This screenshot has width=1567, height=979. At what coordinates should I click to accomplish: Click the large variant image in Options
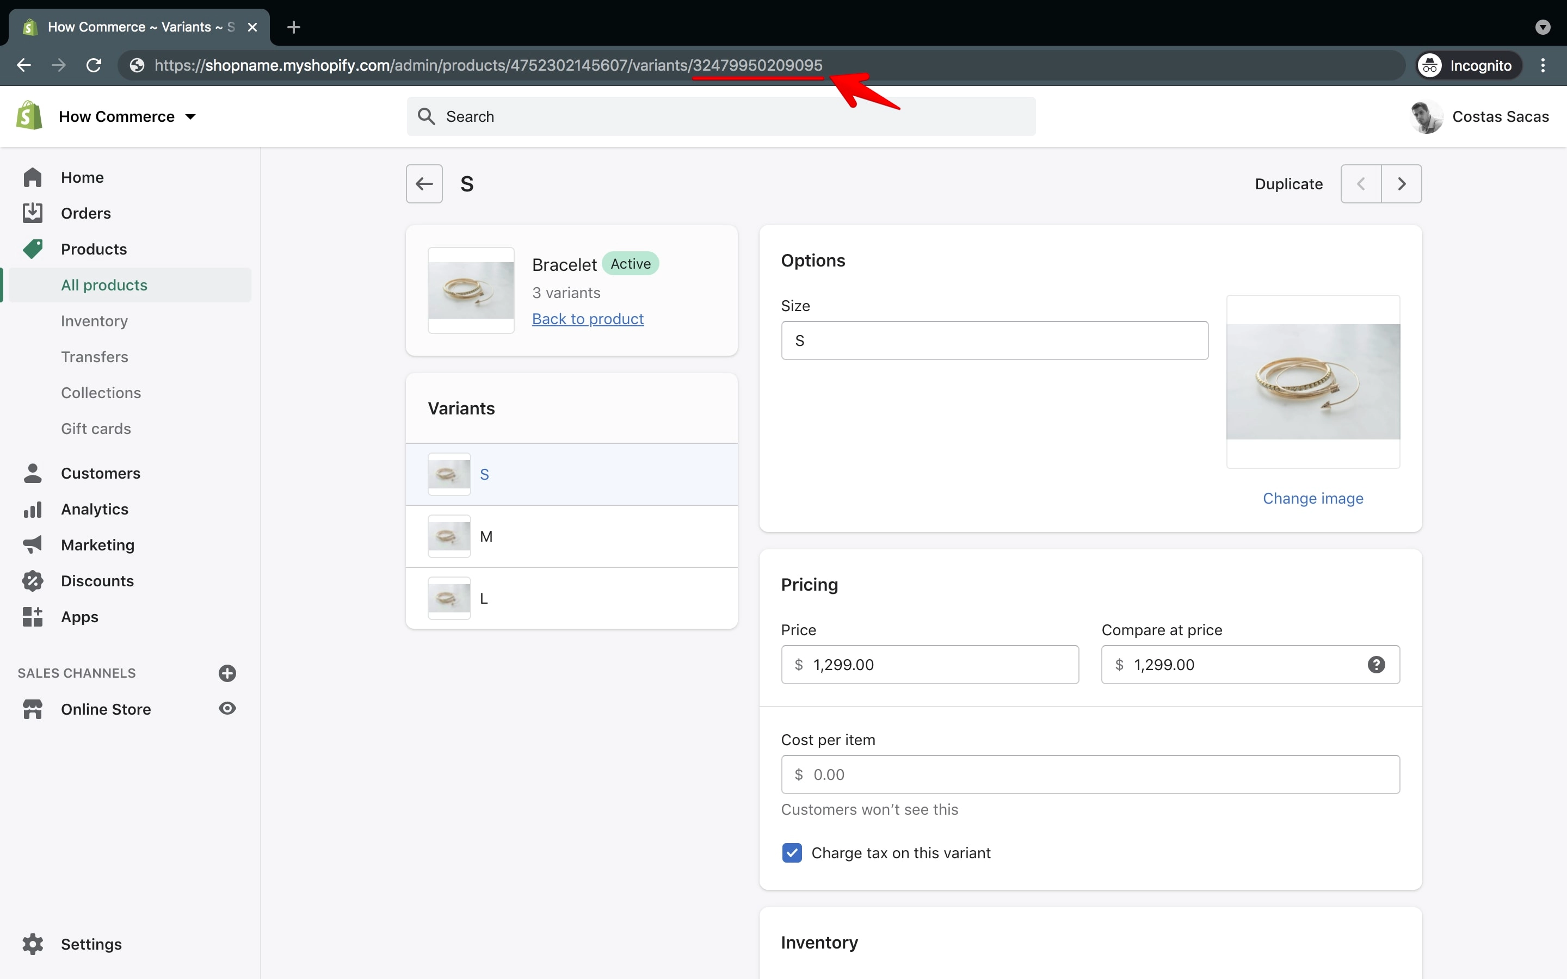1313,382
